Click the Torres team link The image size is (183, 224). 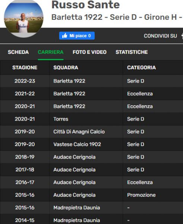[x=61, y=119]
